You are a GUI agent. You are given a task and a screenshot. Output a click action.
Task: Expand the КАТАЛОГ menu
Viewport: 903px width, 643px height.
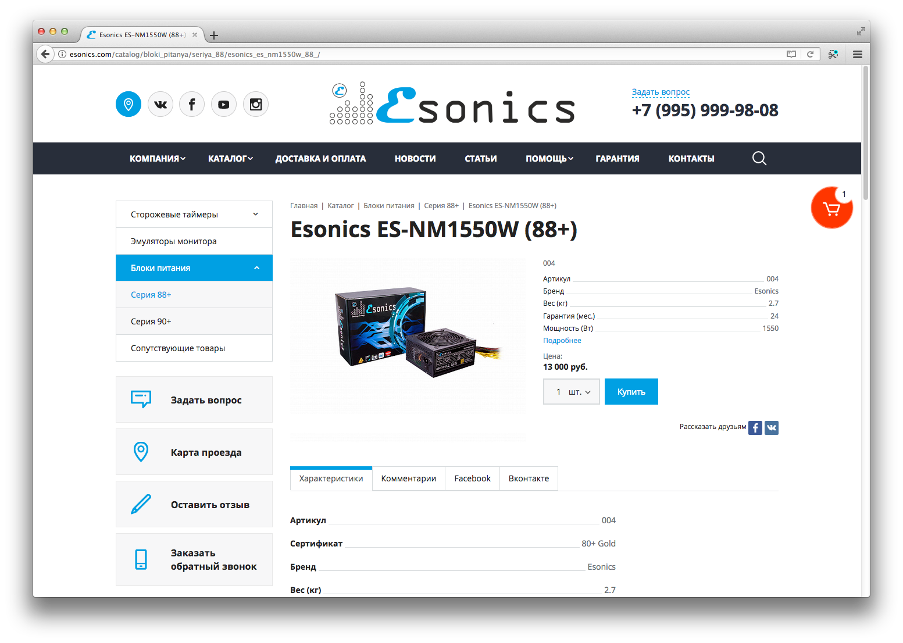pyautogui.click(x=231, y=159)
